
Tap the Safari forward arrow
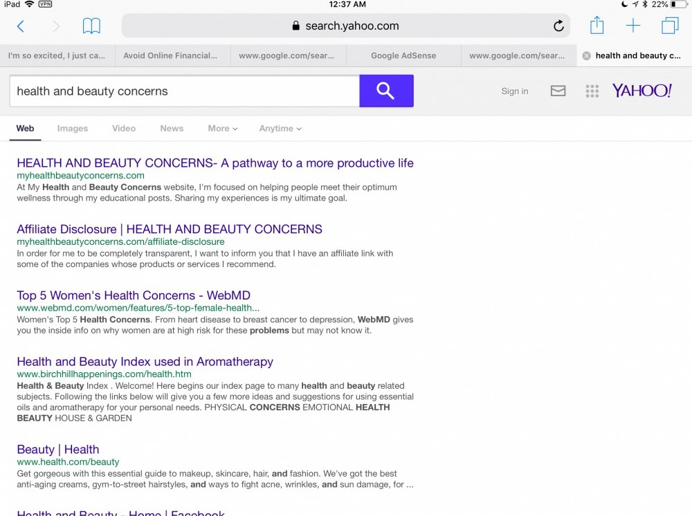tap(56, 26)
